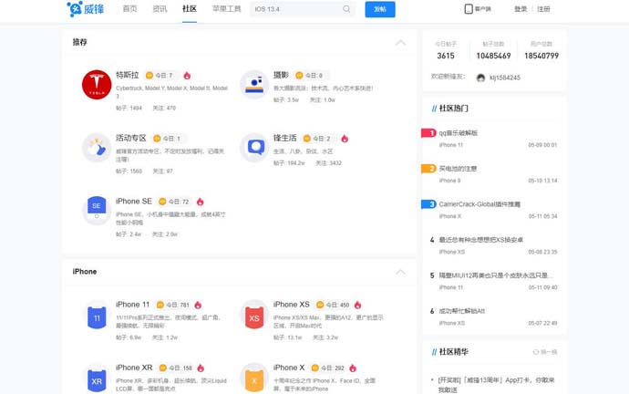Viewport: 629px width, 394px height.
Task: Click flame icon next to iPhone XS
Action: click(x=358, y=305)
